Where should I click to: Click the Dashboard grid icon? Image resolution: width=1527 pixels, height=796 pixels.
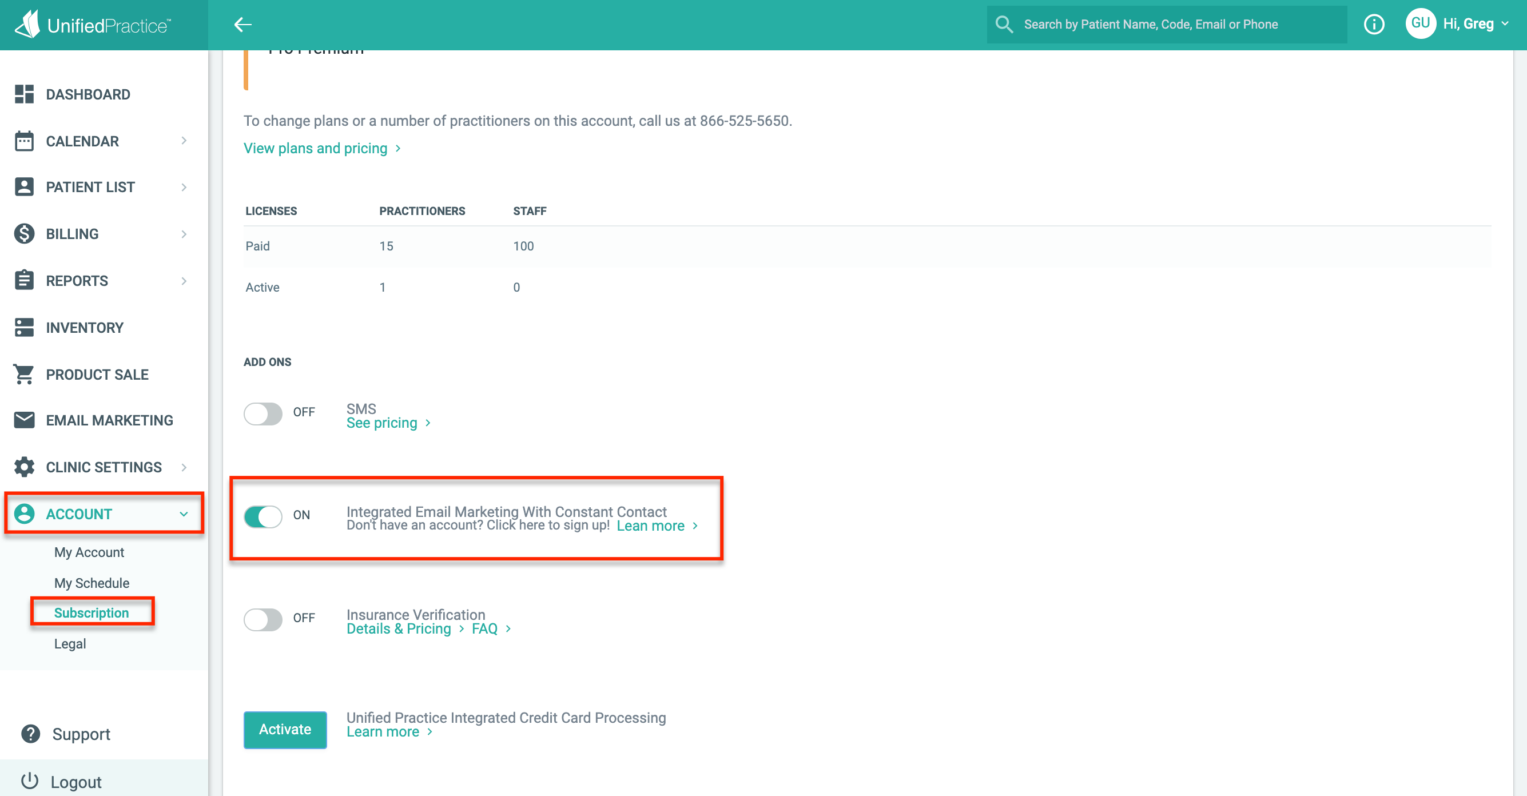tap(24, 94)
